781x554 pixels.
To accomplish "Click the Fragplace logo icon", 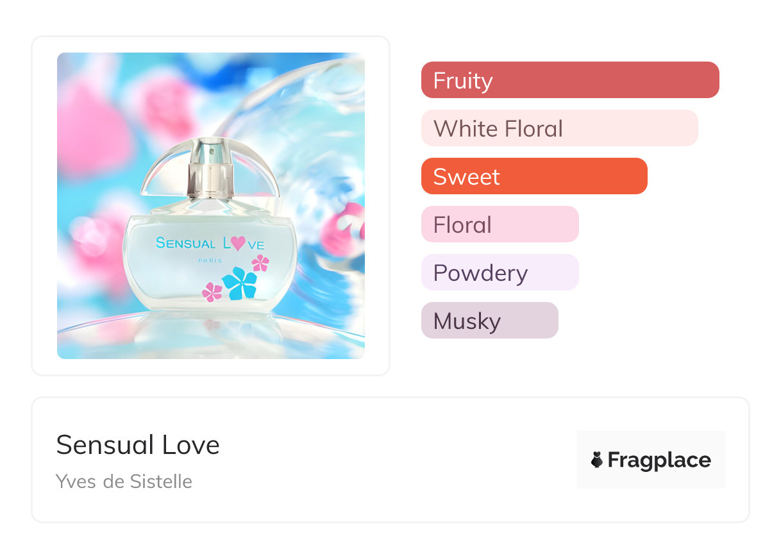I will pos(597,460).
